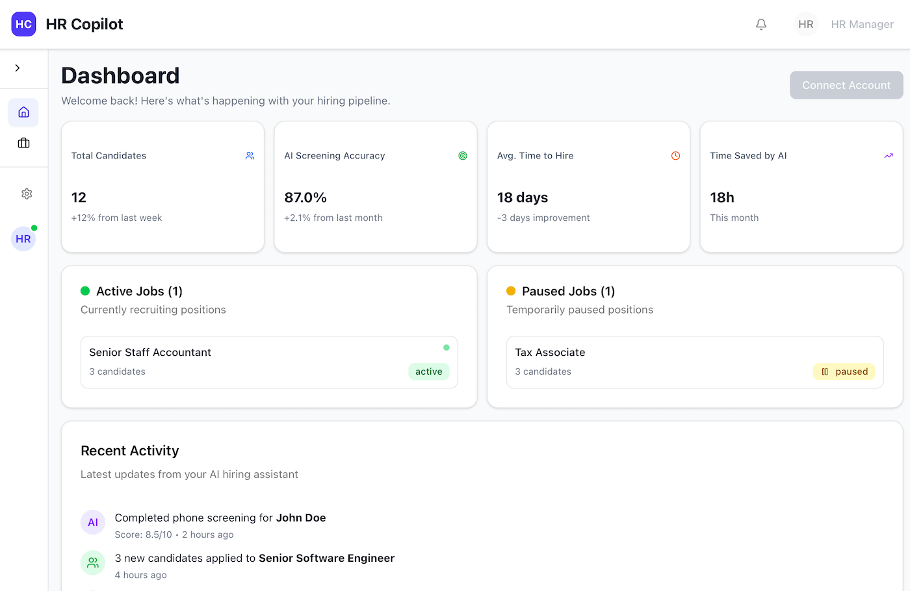Click the Time Saved by AI trend icon

point(889,156)
